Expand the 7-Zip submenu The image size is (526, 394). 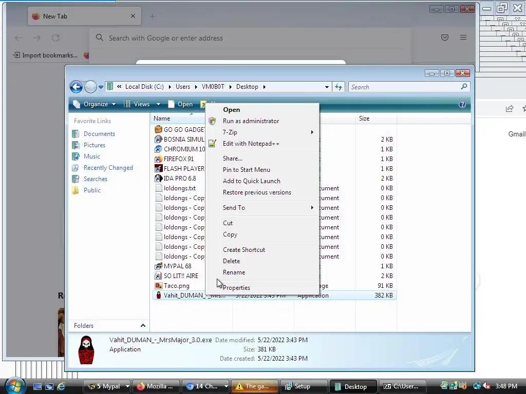coord(262,132)
